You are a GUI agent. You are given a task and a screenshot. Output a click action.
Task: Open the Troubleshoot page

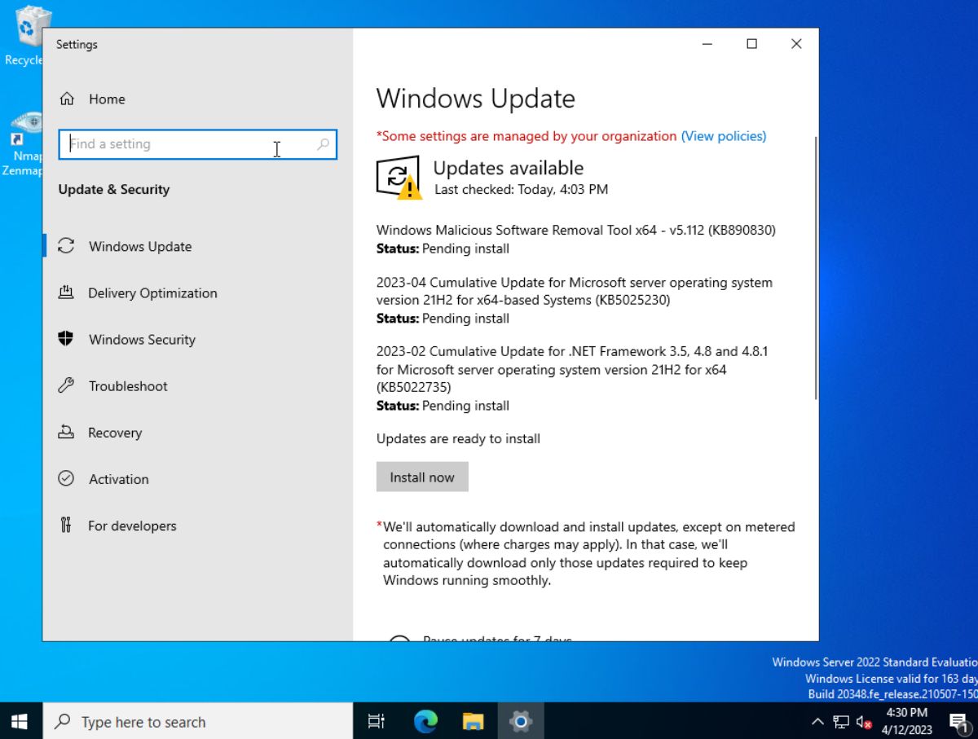(128, 386)
